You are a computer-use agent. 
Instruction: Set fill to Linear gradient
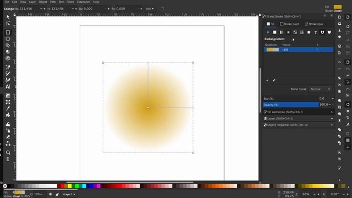pos(281,32)
